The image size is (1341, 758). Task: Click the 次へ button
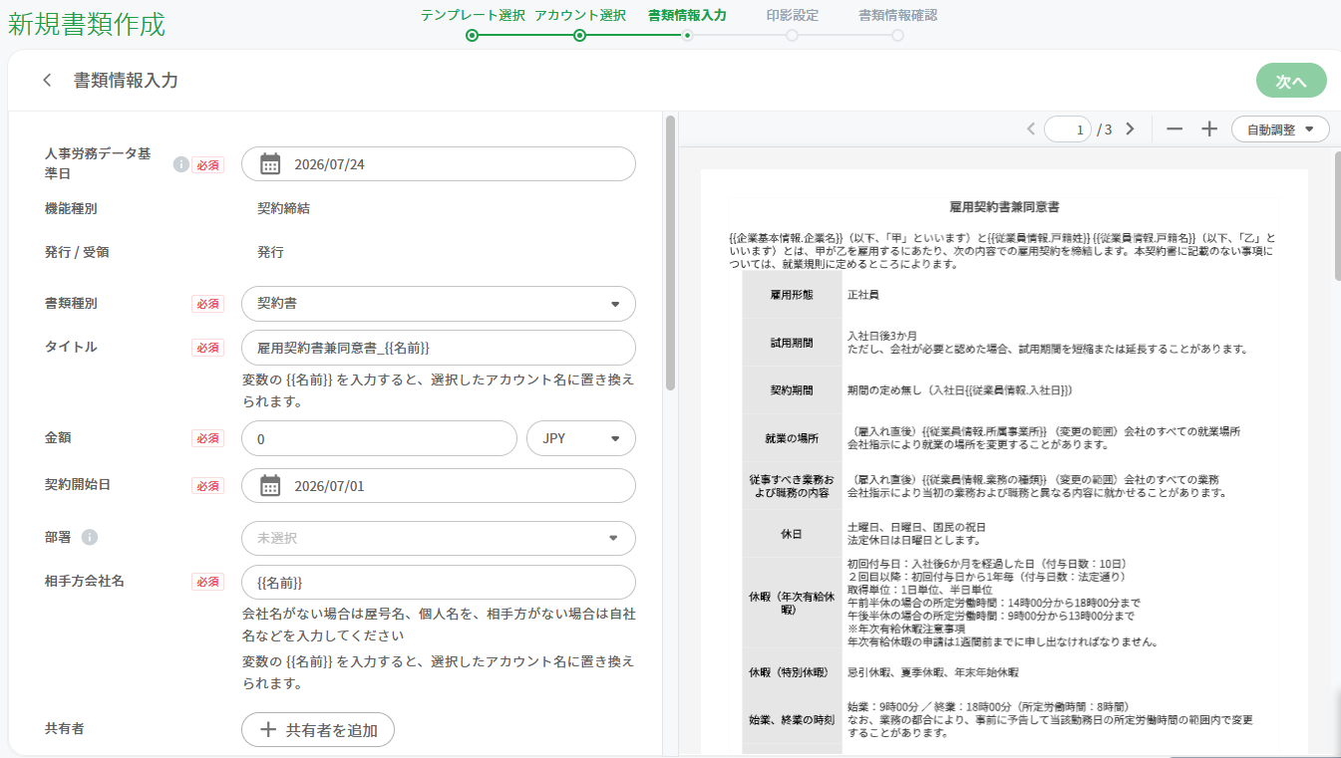1291,82
